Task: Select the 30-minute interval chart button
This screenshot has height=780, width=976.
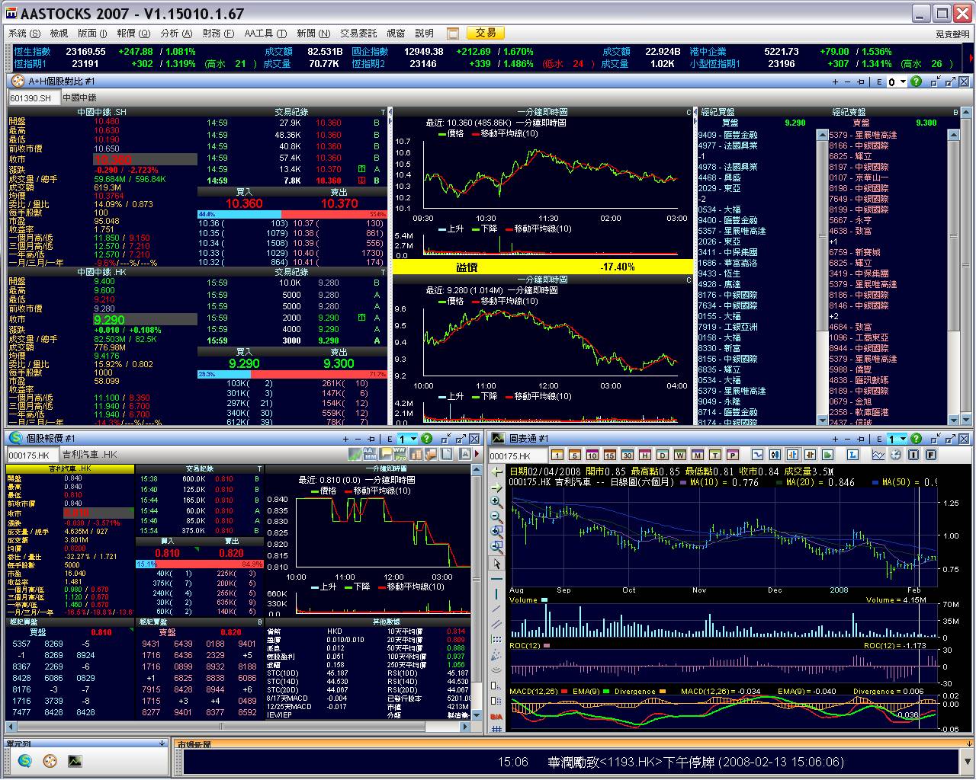Action: tap(628, 455)
